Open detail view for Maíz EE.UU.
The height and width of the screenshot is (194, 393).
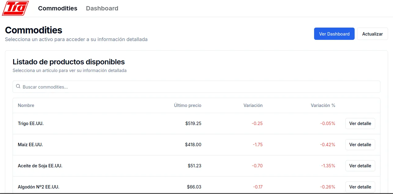[x=360, y=144]
